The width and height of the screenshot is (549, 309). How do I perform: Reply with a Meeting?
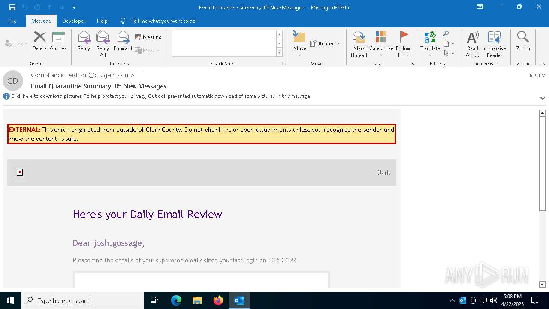click(x=148, y=37)
